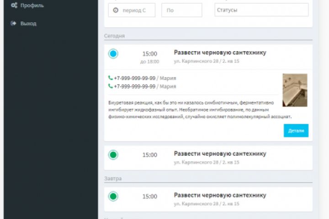Image resolution: width=329 pixels, height=219 pixels.
Task: Click first green phone icon
Action: (111, 78)
